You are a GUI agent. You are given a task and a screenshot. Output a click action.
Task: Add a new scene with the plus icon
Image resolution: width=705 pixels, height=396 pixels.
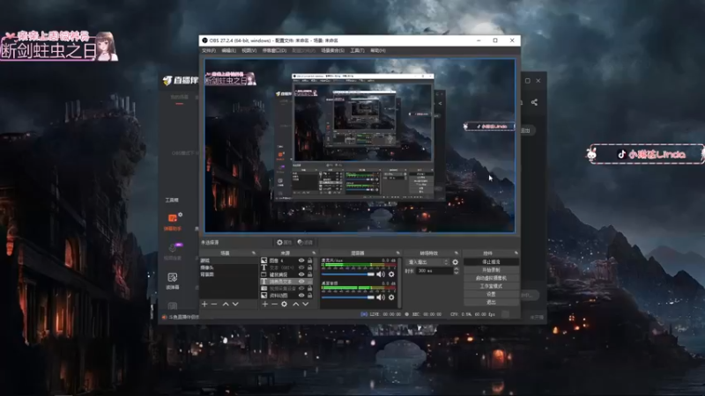pos(204,304)
